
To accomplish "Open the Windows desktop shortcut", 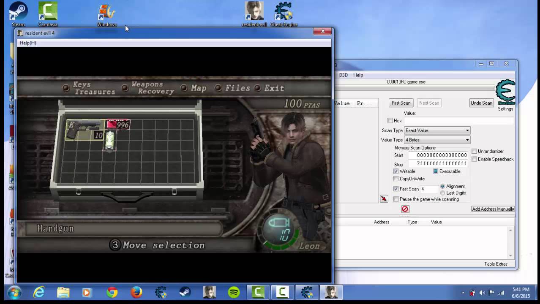I will tap(106, 14).
